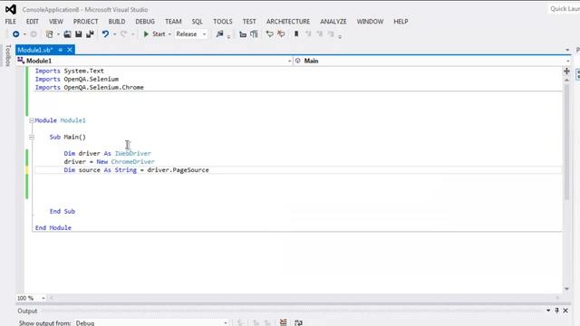Open the BUILD menu

pyautogui.click(x=117, y=22)
